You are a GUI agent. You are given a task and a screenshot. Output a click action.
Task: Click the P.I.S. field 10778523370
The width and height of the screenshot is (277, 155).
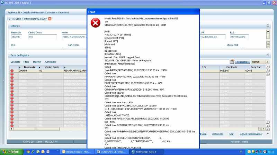[239, 37]
